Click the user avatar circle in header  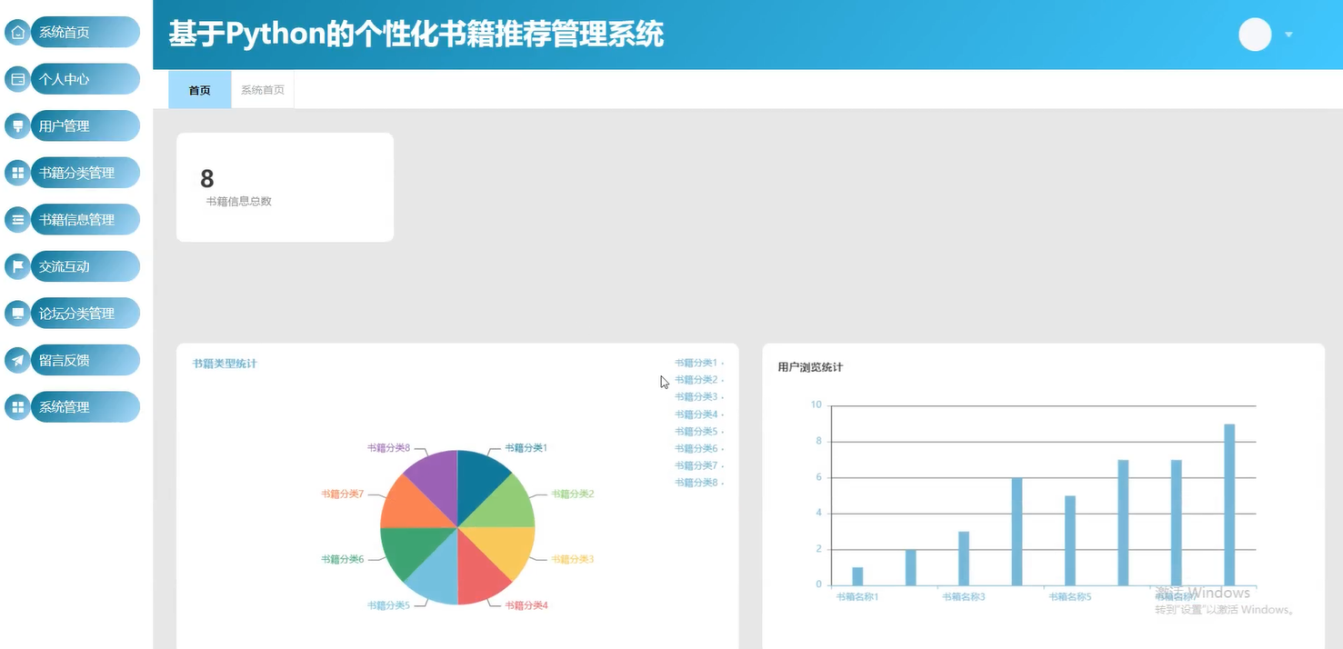tap(1255, 35)
